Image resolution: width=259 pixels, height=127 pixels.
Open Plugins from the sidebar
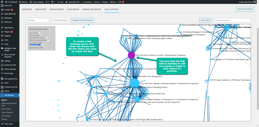click(x=7, y=32)
